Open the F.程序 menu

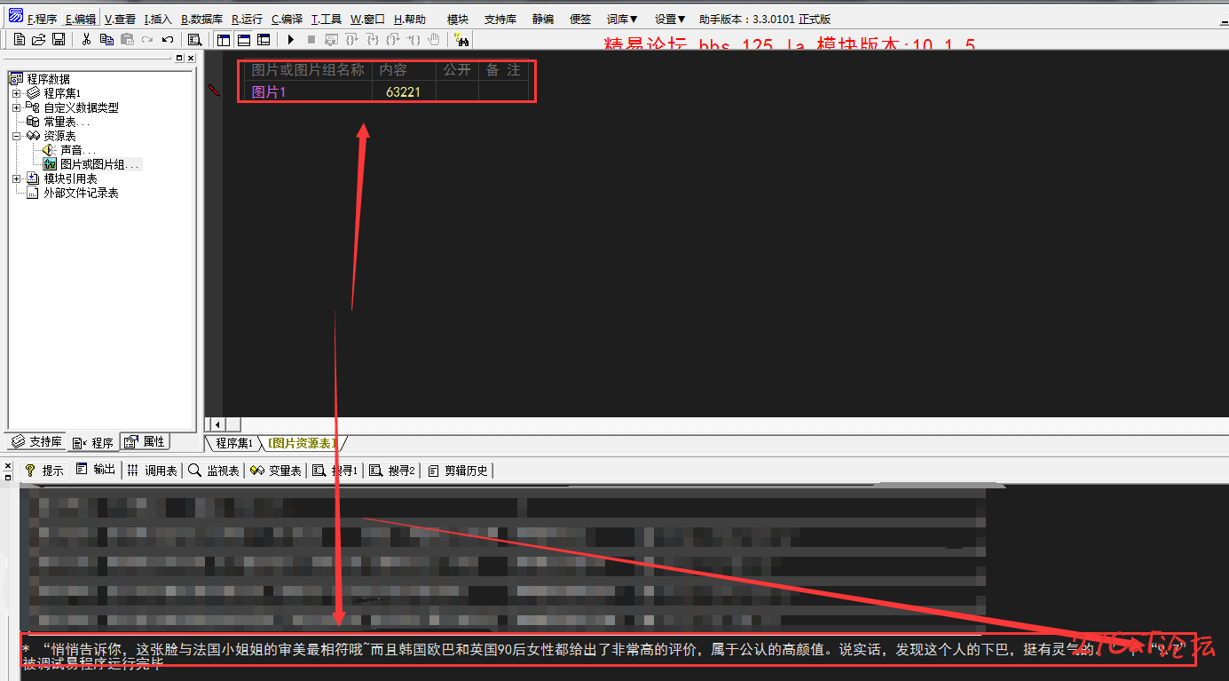click(43, 19)
